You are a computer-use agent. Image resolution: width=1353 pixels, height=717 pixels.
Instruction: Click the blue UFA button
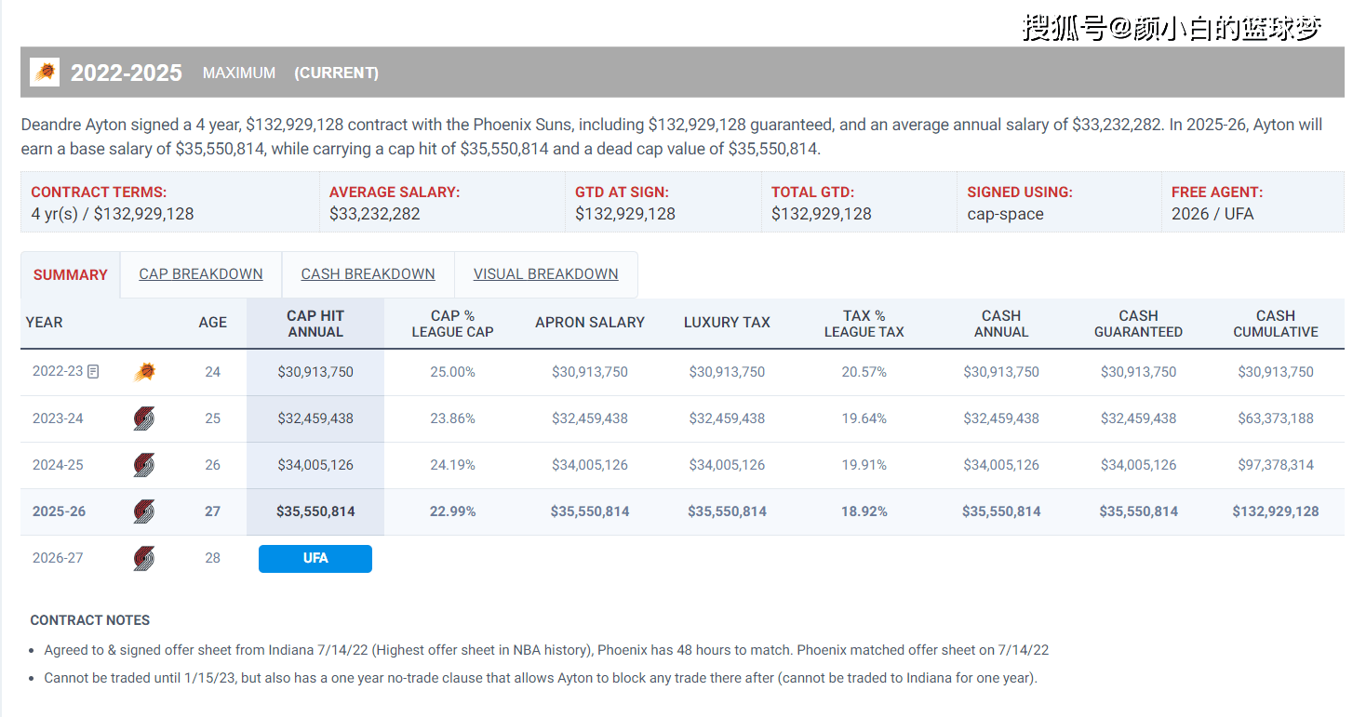[x=315, y=558]
